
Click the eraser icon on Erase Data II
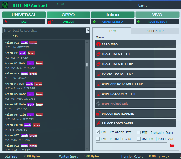pos(99,64)
